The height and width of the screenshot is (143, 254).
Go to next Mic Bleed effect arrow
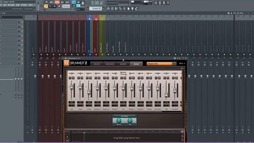pyautogui.click(x=136, y=116)
